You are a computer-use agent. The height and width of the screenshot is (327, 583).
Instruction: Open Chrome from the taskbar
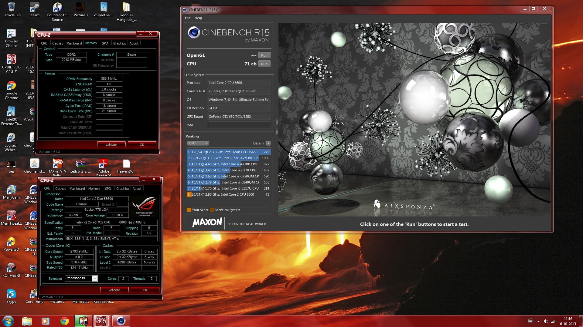tap(64, 321)
